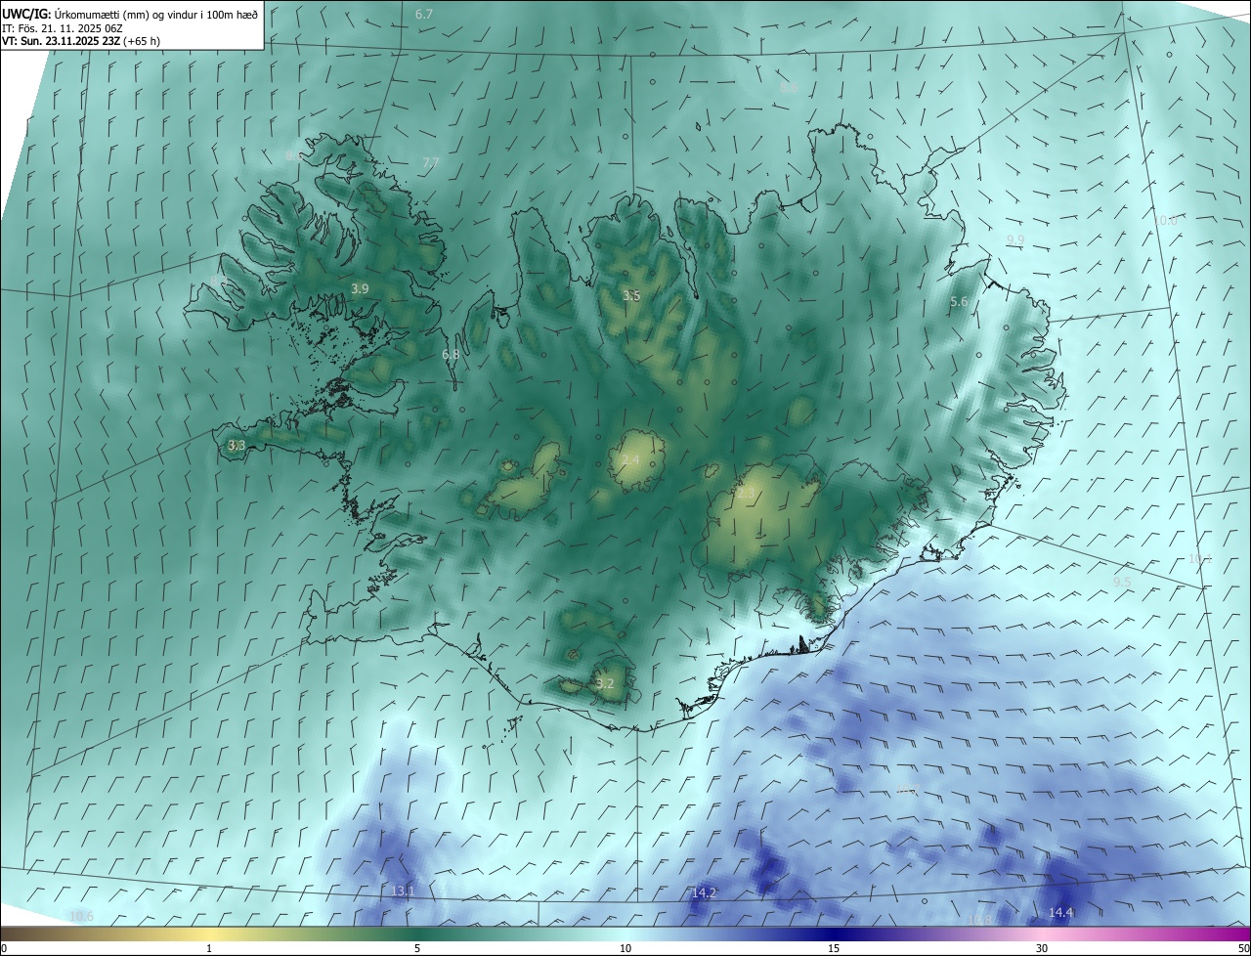Click the 3.5 value in north Iceland

(631, 295)
